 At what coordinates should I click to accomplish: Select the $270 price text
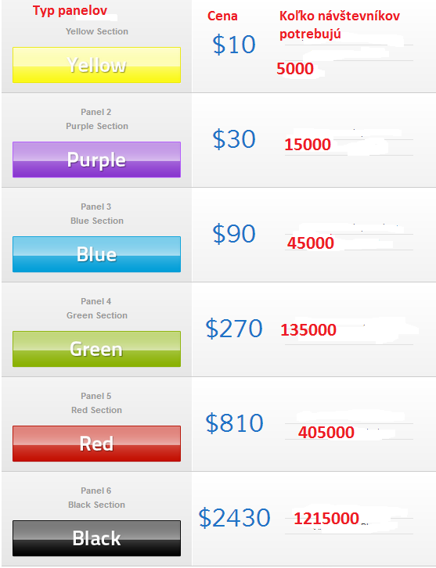(234, 329)
